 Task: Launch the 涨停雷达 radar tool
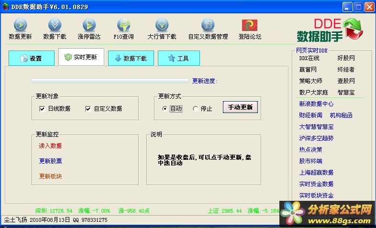tap(89, 29)
